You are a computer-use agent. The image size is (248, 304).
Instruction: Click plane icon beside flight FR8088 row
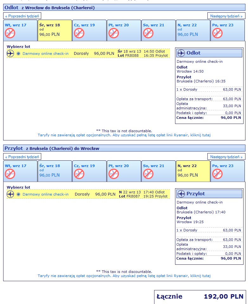10,54
